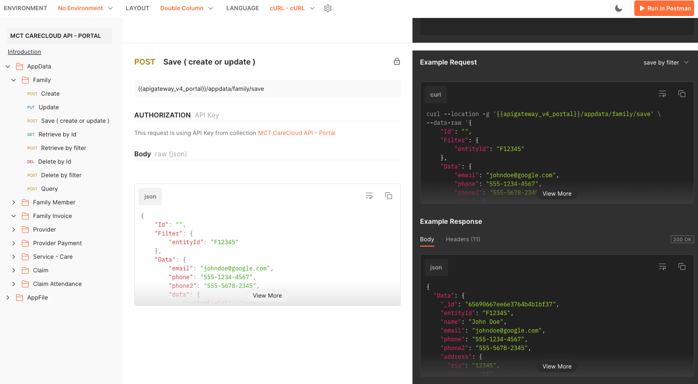The width and height of the screenshot is (698, 384).
Task: Select the Delete by Id request
Action: [x=54, y=161]
